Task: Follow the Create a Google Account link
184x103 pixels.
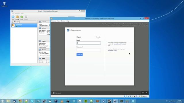Action: (119, 44)
